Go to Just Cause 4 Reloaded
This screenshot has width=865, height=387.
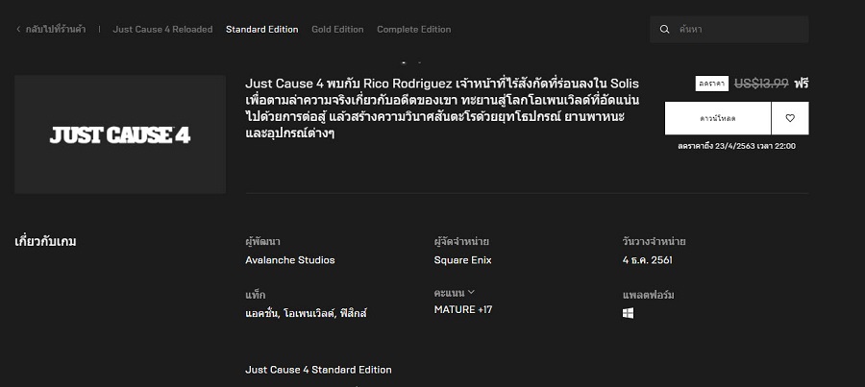point(162,29)
